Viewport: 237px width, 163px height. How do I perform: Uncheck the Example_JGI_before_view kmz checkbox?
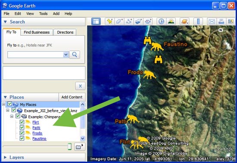point(14,110)
